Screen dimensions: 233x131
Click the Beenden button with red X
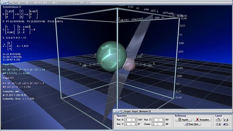[x=202, y=120]
